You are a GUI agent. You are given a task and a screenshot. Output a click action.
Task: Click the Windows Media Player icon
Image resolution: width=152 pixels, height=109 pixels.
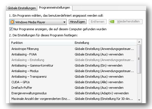(12, 22)
